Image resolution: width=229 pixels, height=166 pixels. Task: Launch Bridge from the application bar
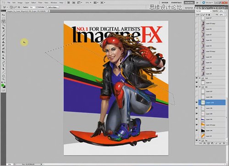pos(69,3)
